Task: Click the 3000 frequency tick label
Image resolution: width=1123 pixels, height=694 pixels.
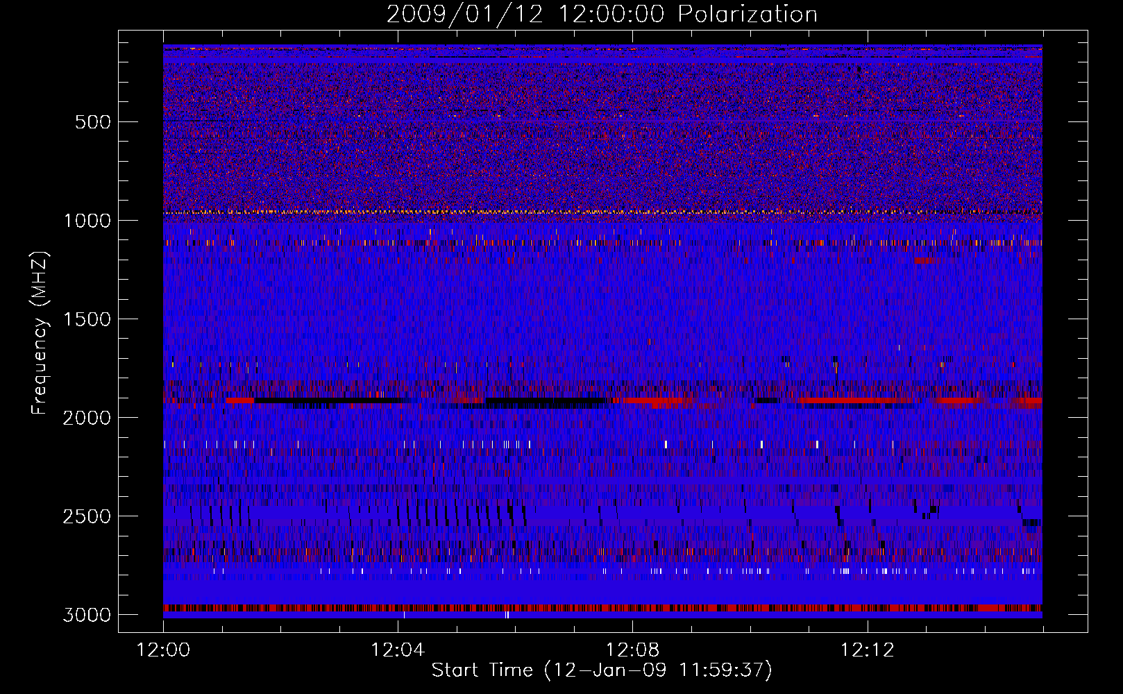Action: [87, 615]
